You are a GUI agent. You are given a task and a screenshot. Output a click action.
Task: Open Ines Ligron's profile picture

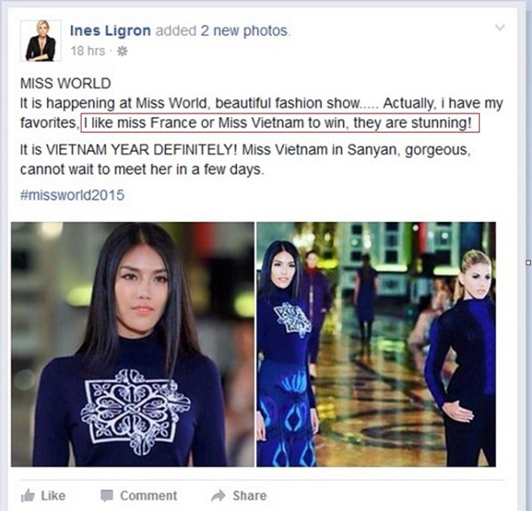click(41, 41)
